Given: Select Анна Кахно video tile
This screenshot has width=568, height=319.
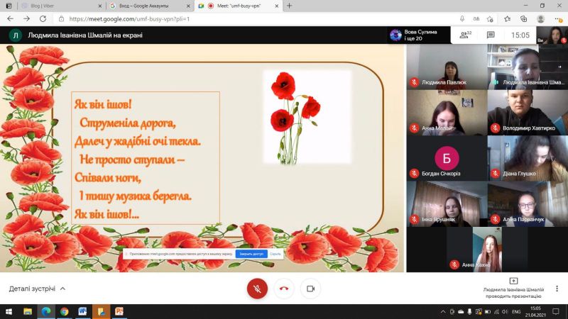Looking at the screenshot, I should point(487,250).
